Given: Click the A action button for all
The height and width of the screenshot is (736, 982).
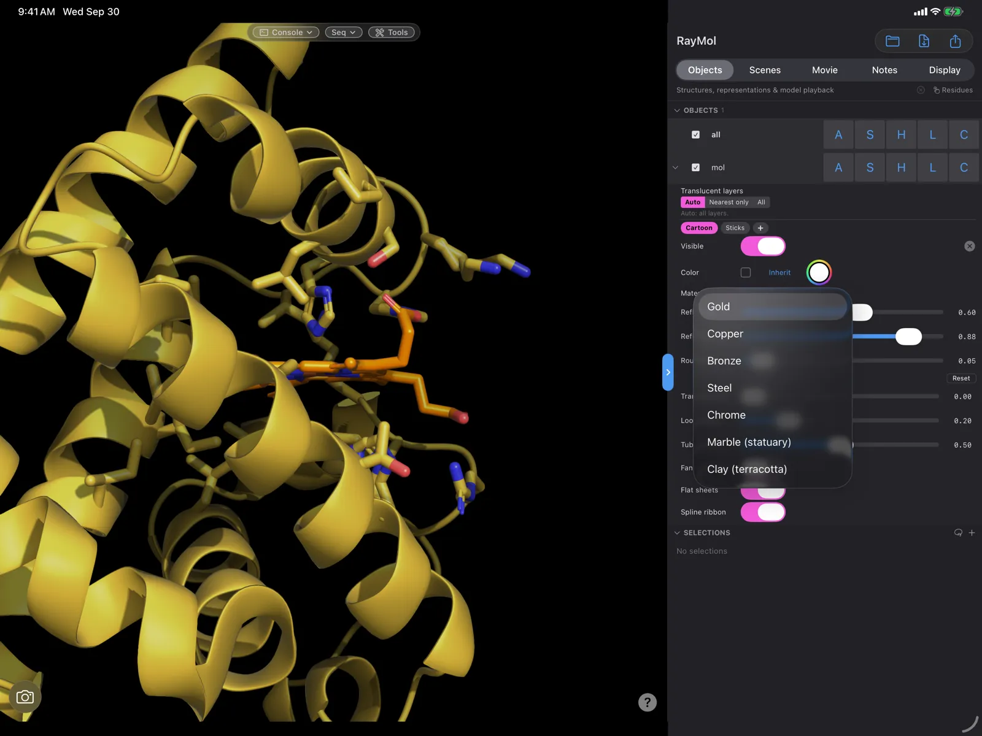Looking at the screenshot, I should 838,135.
